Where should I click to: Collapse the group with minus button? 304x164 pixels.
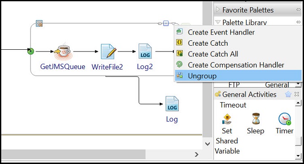(166, 23)
